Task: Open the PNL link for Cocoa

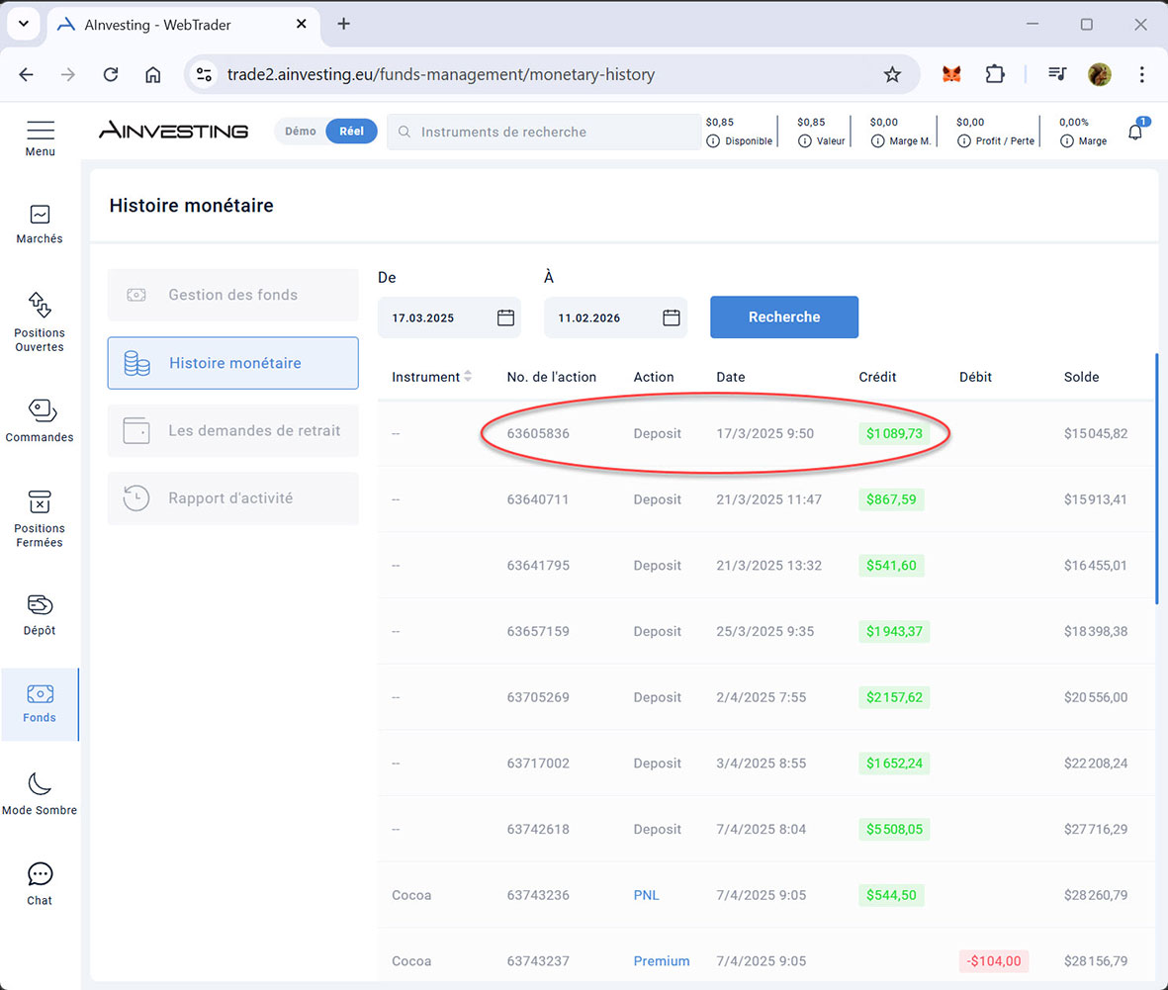Action: click(x=646, y=895)
